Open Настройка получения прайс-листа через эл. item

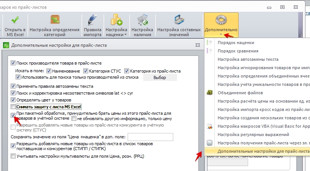pos(264,143)
